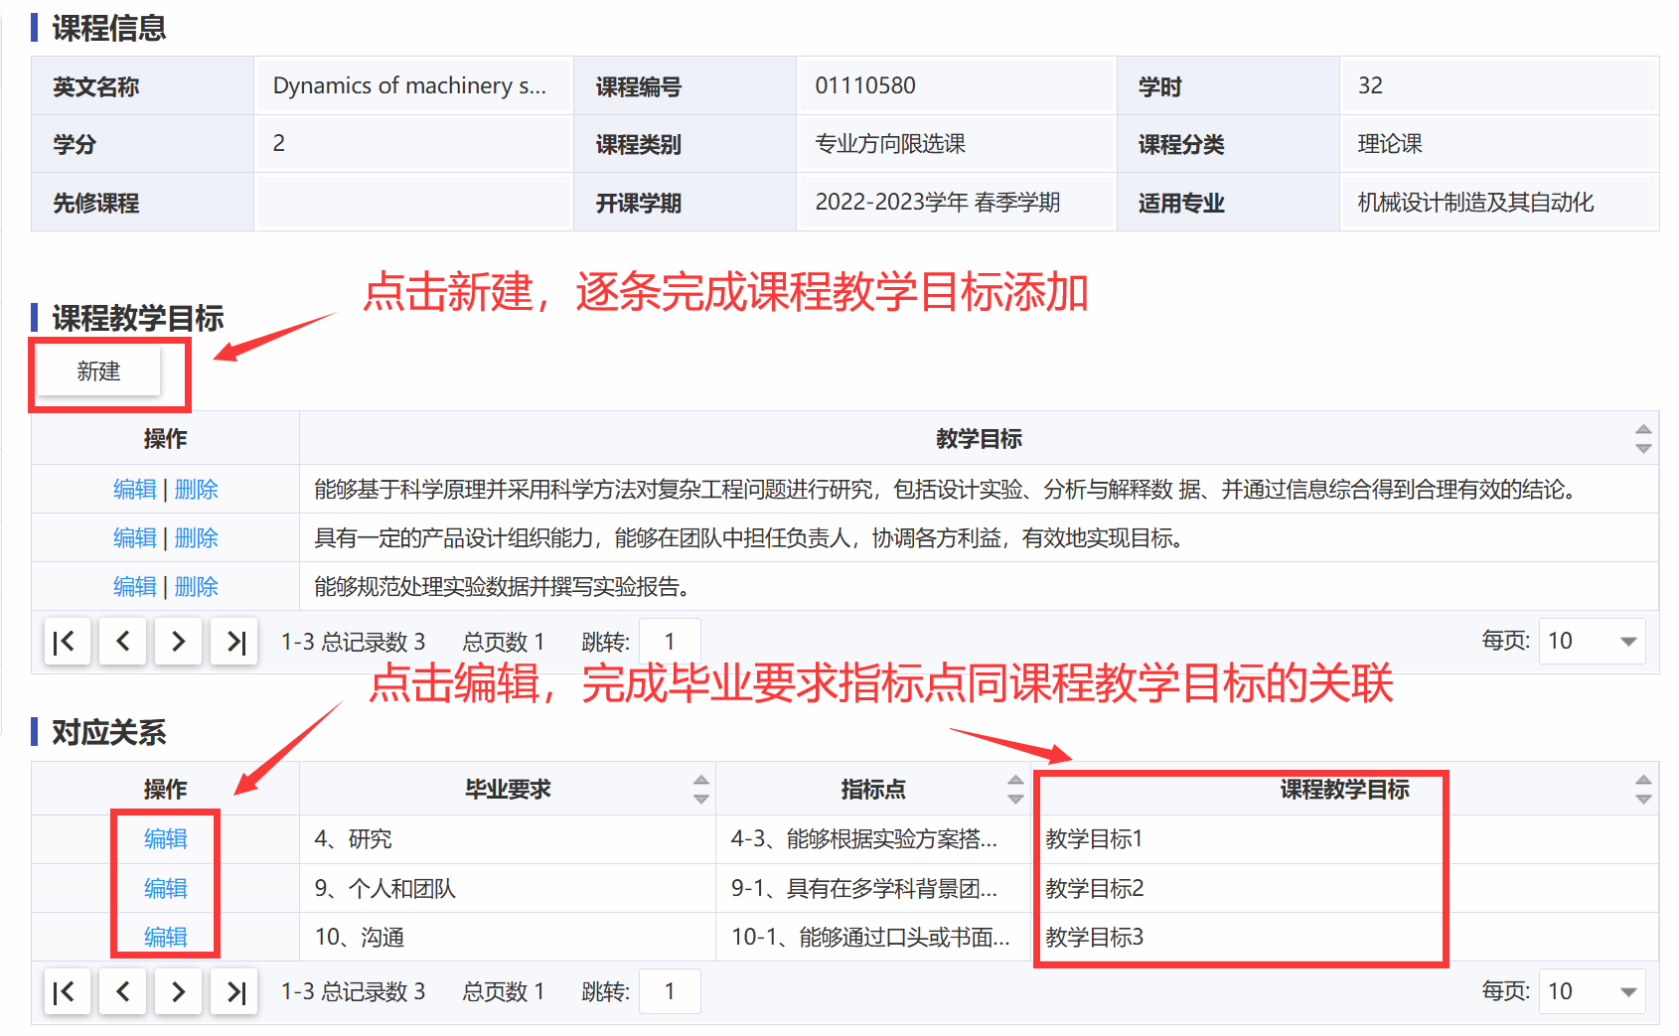This screenshot has width=1679, height=1036.
Task: Go to next page in 对应关系 pager
Action: coord(179,991)
